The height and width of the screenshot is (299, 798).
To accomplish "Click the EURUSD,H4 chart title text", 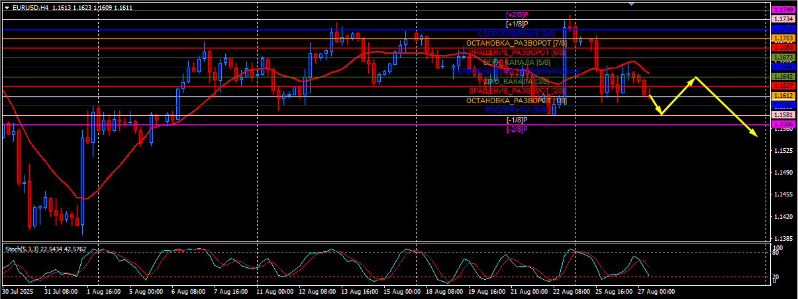I will pos(30,7).
